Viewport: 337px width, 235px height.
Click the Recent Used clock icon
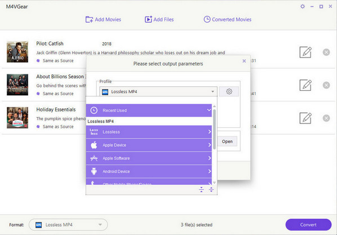click(x=94, y=110)
